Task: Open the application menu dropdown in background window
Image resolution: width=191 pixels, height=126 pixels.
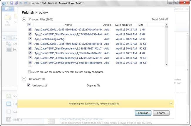Action: click(x=8, y=9)
